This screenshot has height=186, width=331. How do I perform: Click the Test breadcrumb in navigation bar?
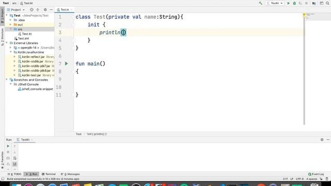[6, 3]
